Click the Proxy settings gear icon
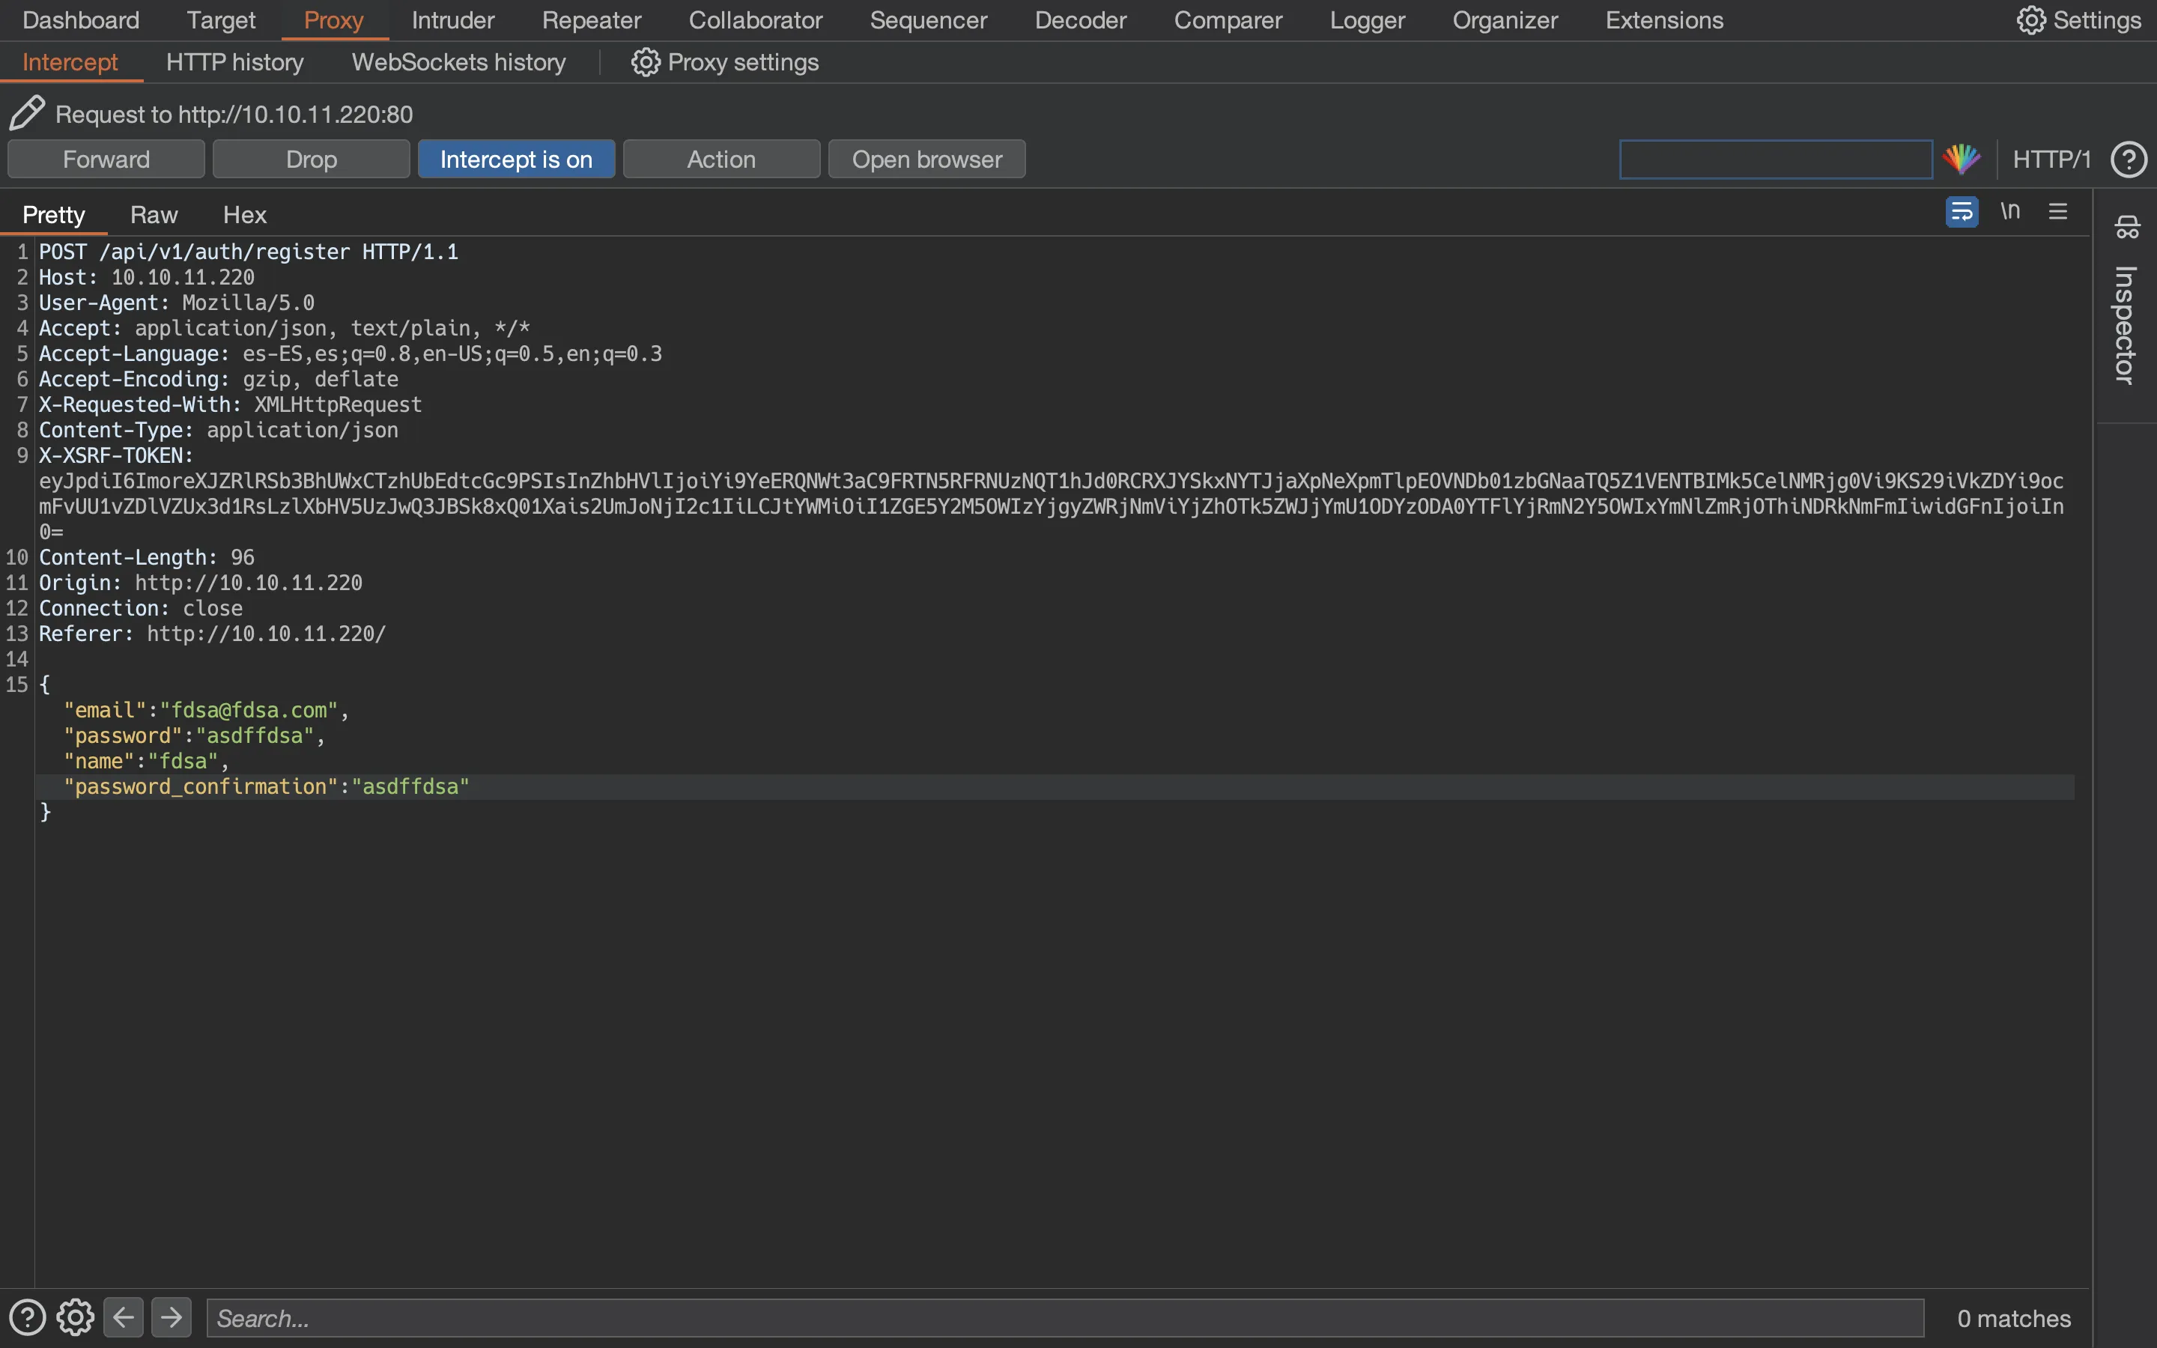 (646, 62)
